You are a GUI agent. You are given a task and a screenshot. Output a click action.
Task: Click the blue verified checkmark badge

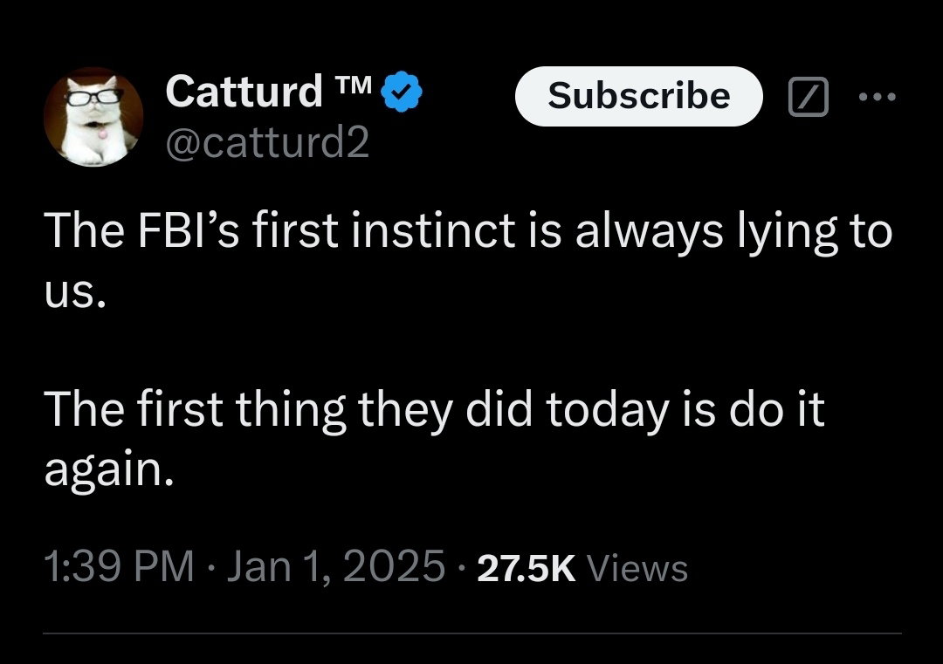[403, 92]
